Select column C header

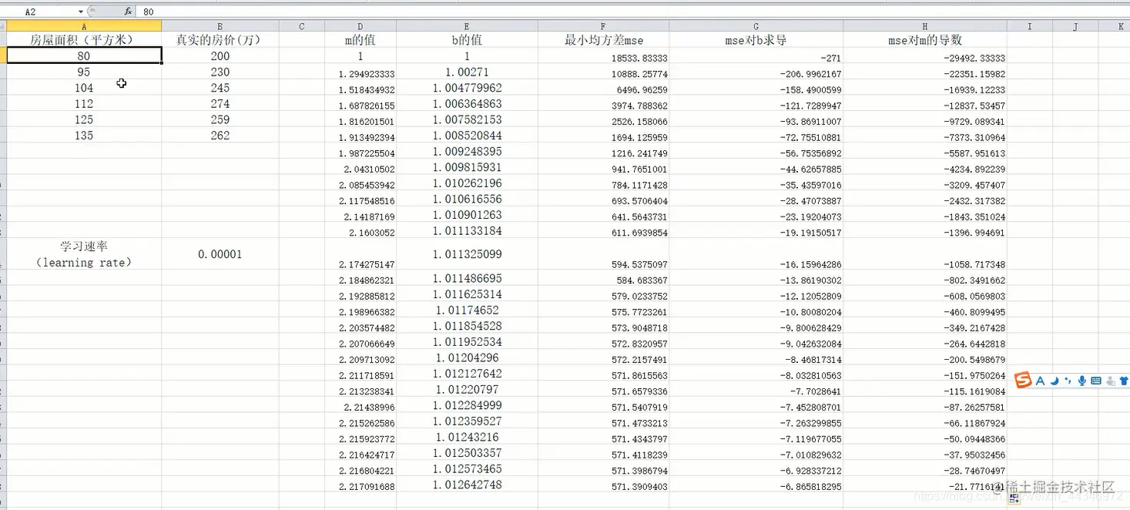coord(302,26)
